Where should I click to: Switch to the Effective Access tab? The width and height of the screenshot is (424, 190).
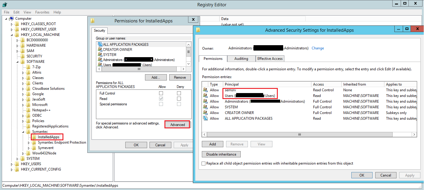tap(270, 59)
